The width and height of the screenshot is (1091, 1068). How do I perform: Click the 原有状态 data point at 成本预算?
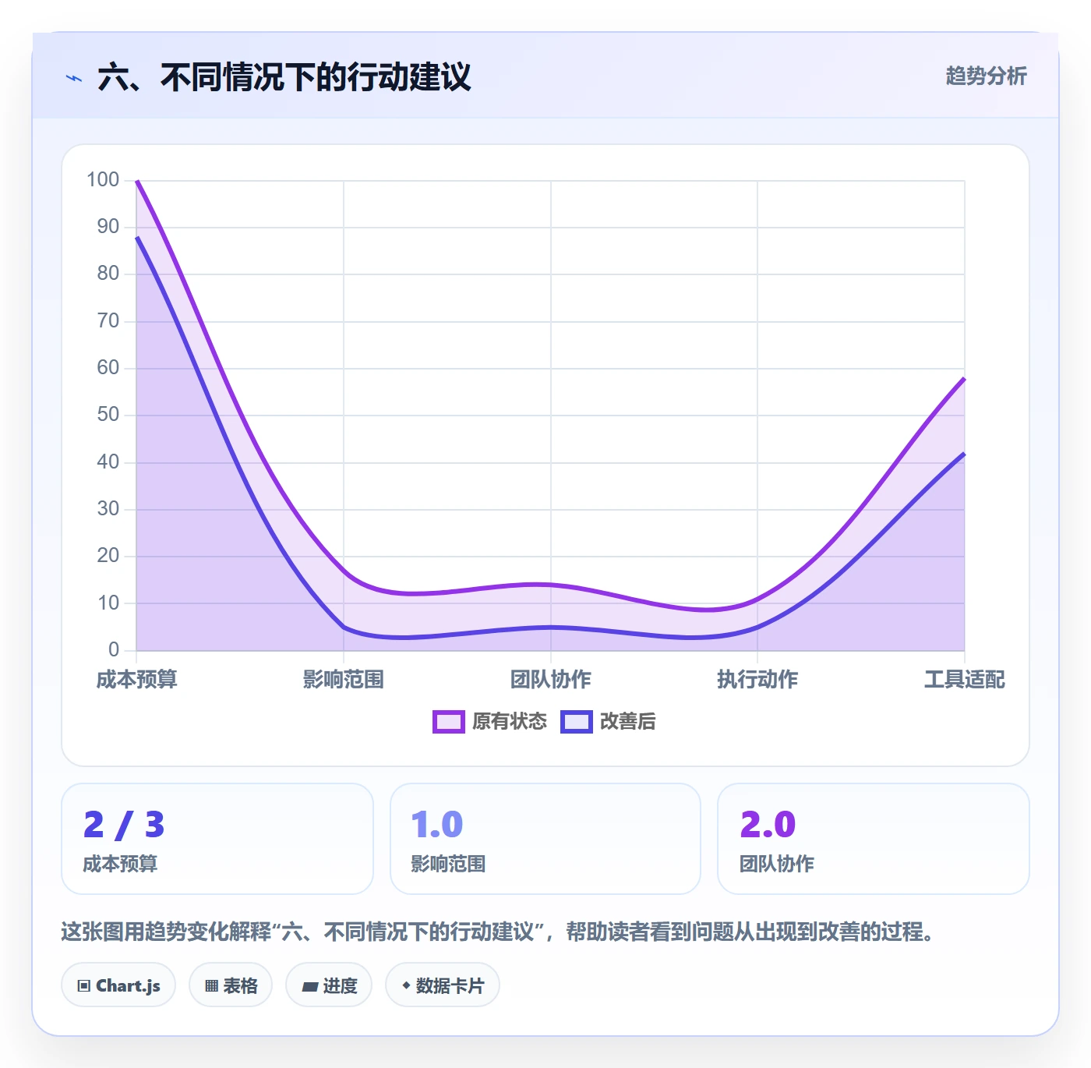coord(137,181)
